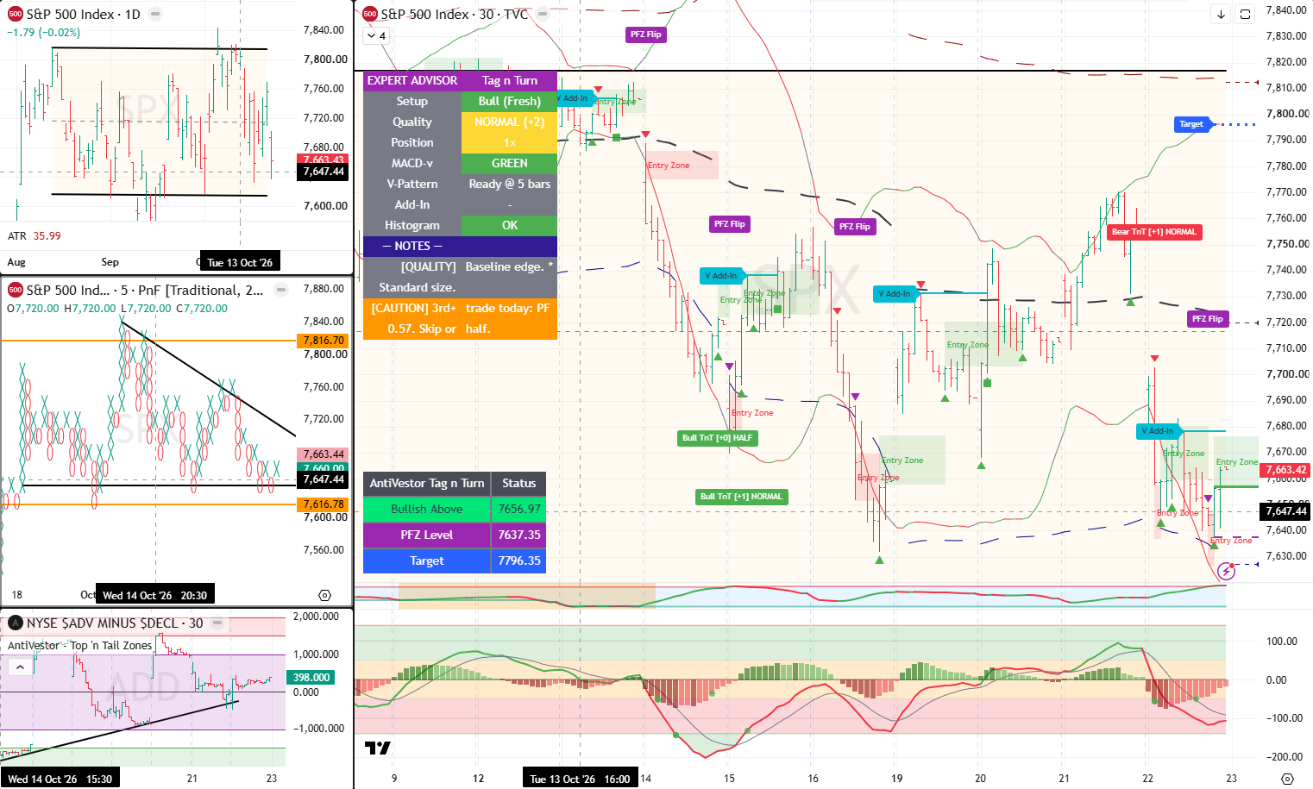Click the S&P 500 logo on the 30-minute chart

pos(370,14)
